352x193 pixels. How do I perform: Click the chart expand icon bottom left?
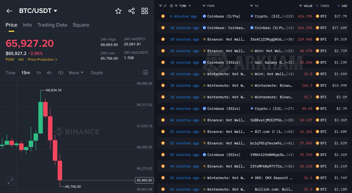[x=10, y=181]
